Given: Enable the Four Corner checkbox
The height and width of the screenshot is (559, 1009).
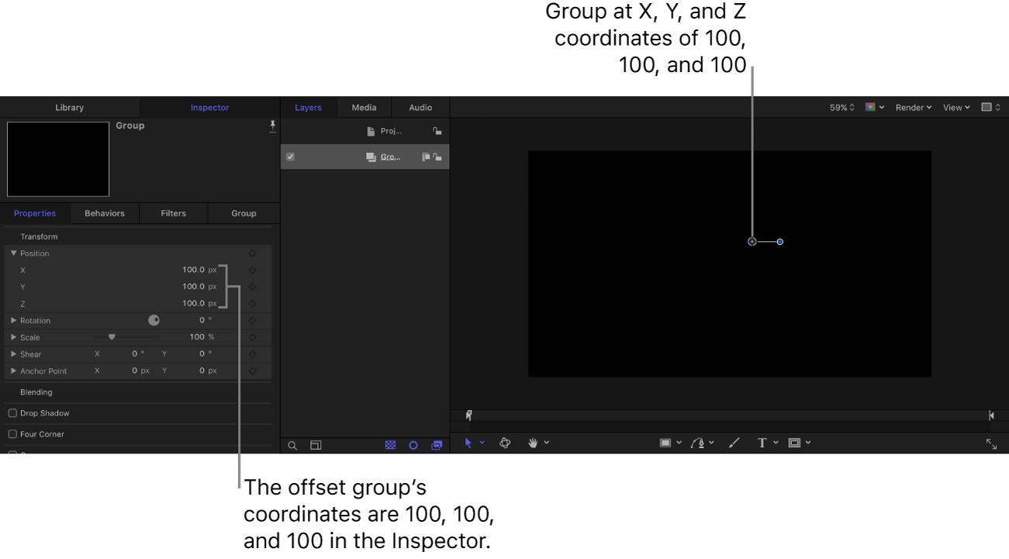Looking at the screenshot, I should point(12,433).
